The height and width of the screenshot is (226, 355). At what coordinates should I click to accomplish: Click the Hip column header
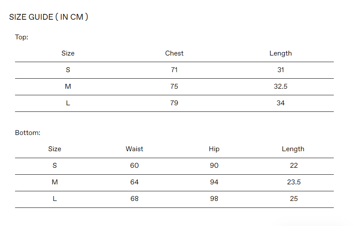[214, 149]
